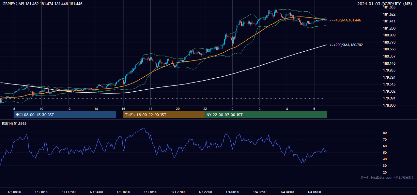Select the 40 SMA 181.446 orange label
Viewport: 417px width, 195px height.
tap(345, 20)
